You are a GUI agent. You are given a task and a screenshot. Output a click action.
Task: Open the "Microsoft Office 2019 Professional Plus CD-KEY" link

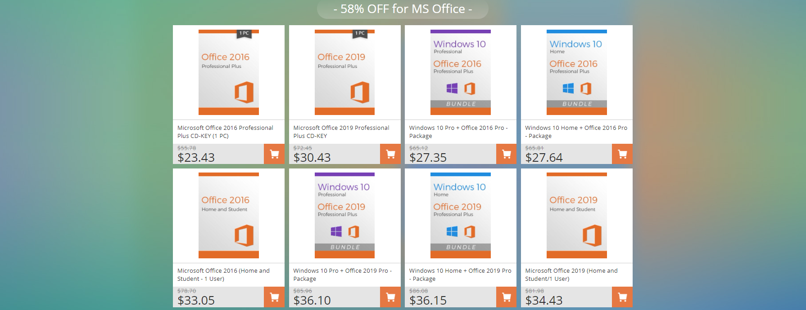pos(341,132)
